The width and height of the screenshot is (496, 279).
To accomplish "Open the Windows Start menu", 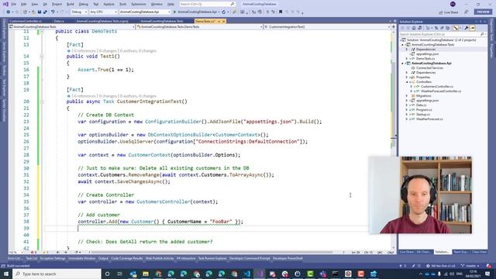I will pos(6,274).
